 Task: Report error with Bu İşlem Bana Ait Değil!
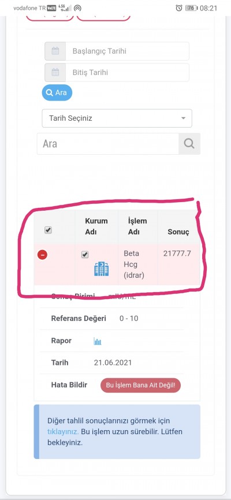click(140, 385)
